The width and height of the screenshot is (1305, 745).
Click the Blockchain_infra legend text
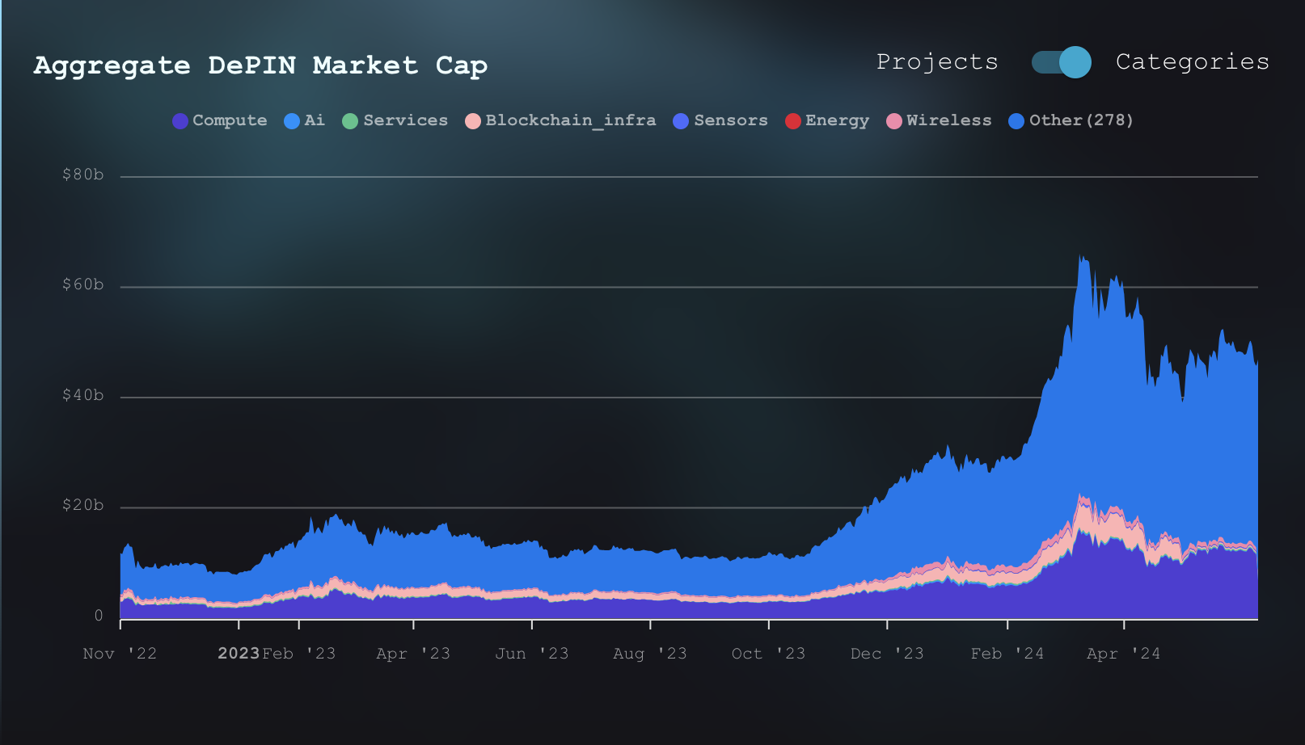(x=571, y=120)
